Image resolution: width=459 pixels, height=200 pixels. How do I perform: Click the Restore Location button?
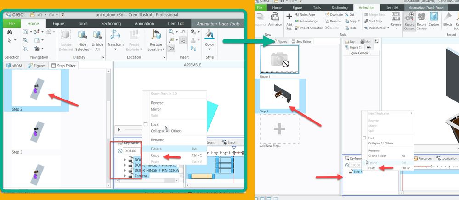click(156, 41)
